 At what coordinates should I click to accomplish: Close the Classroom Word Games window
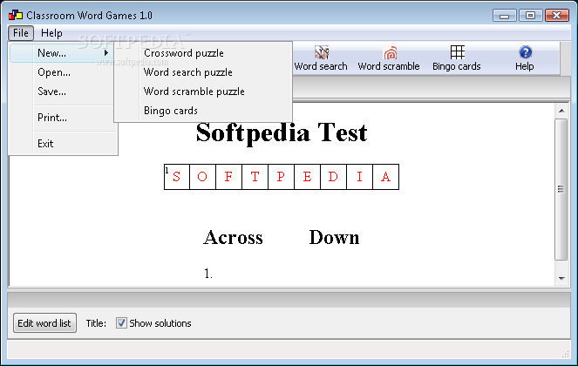pos(556,16)
